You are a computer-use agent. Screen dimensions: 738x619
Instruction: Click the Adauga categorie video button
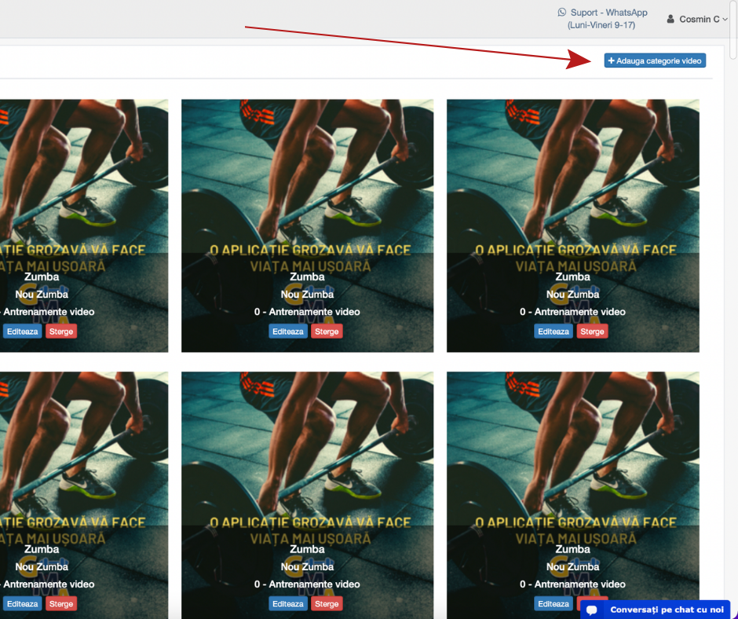[x=655, y=60]
